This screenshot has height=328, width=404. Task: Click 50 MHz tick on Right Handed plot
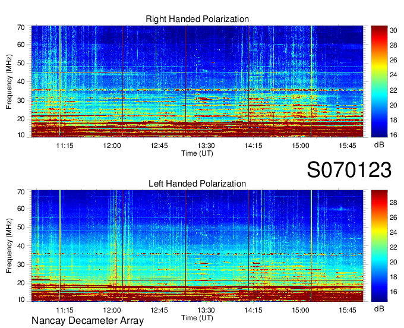click(21, 64)
